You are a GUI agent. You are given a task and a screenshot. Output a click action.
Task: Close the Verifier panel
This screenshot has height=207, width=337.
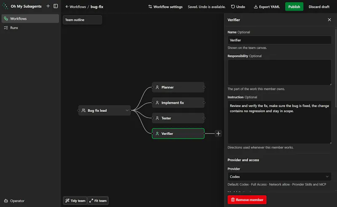329,20
